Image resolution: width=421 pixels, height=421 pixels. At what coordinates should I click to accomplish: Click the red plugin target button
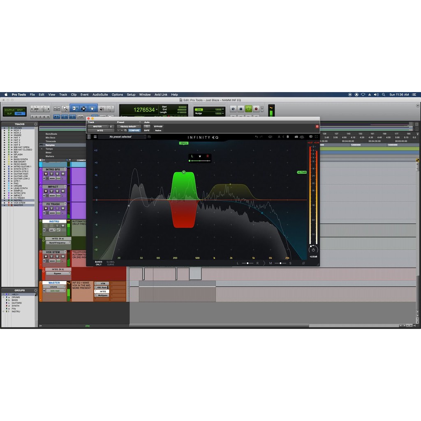(317, 127)
